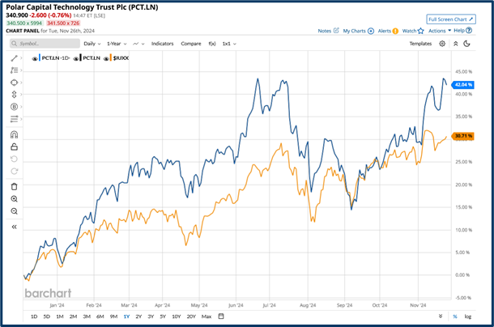Choose the vertical arrows measurement tool

14,95
